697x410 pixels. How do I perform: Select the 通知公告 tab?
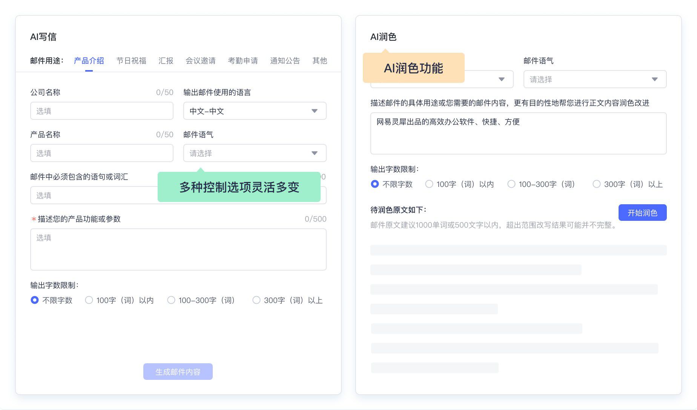click(285, 61)
